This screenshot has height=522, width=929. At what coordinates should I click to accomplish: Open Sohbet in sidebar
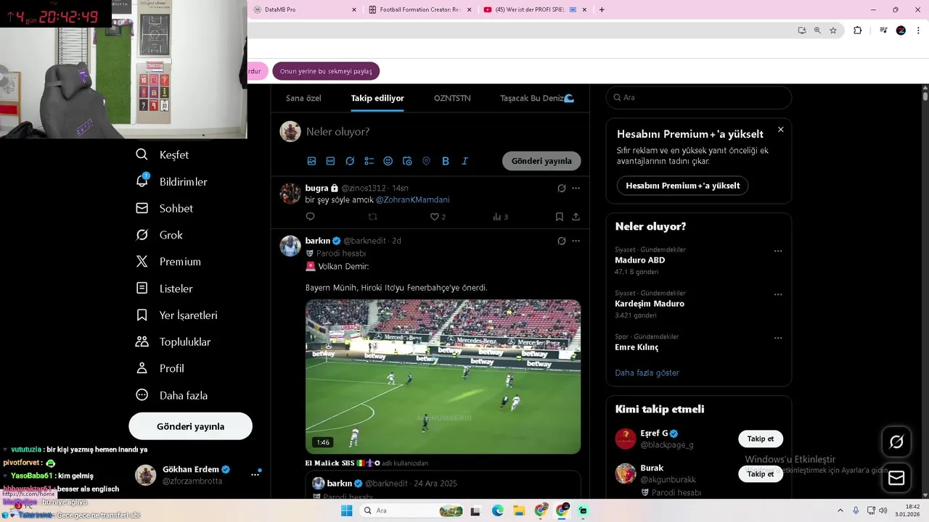point(165,208)
